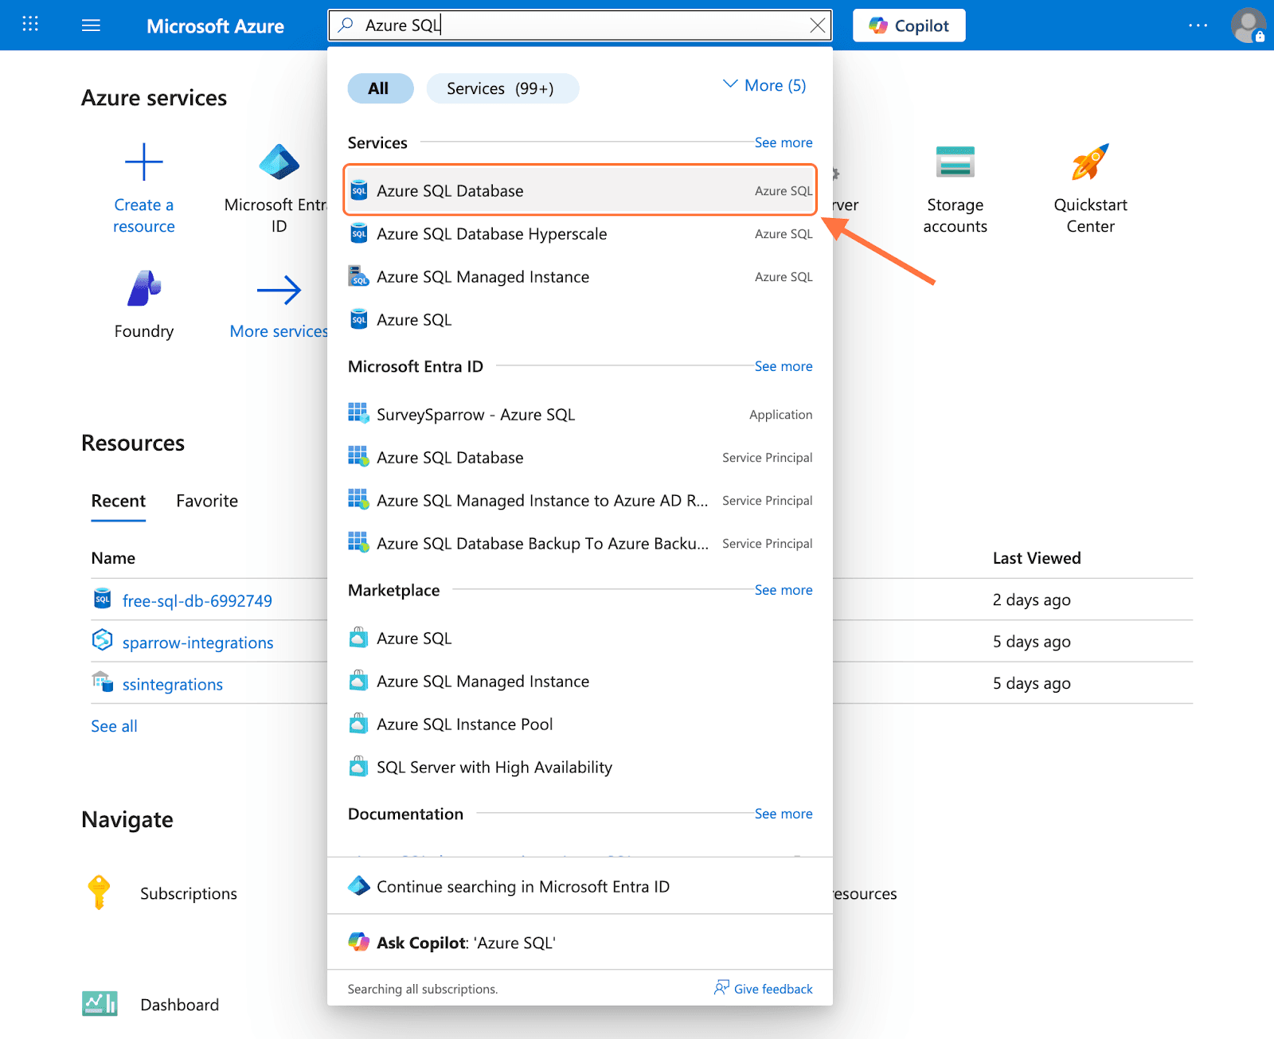Viewport: 1274px width, 1039px height.
Task: Click into the Azure SQL search field
Action: click(x=581, y=25)
